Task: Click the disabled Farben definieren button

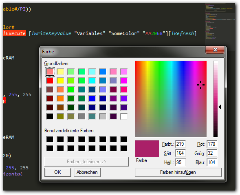Action: [86, 162]
